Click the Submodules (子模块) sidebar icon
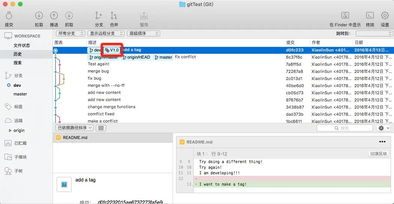Viewport: 394px width, 204px height. pyautogui.click(x=8, y=157)
